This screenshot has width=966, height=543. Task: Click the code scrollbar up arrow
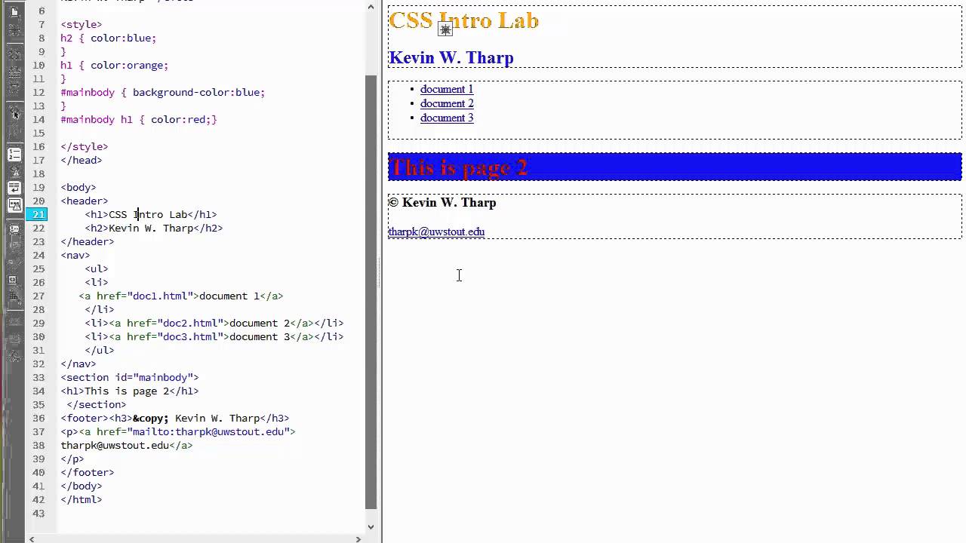click(x=371, y=7)
